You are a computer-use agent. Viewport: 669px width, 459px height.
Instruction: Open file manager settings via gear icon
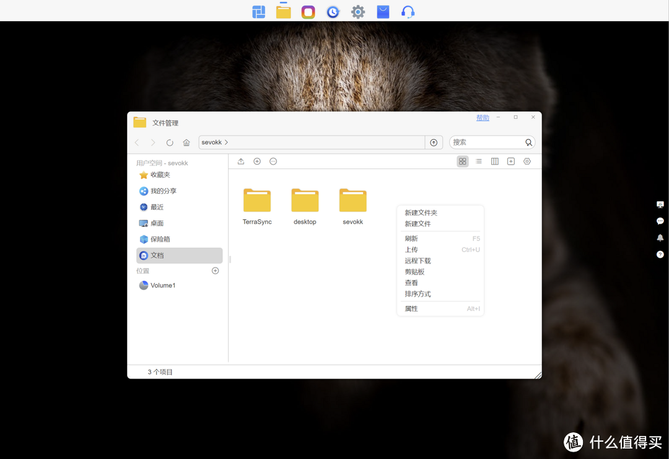point(527,161)
